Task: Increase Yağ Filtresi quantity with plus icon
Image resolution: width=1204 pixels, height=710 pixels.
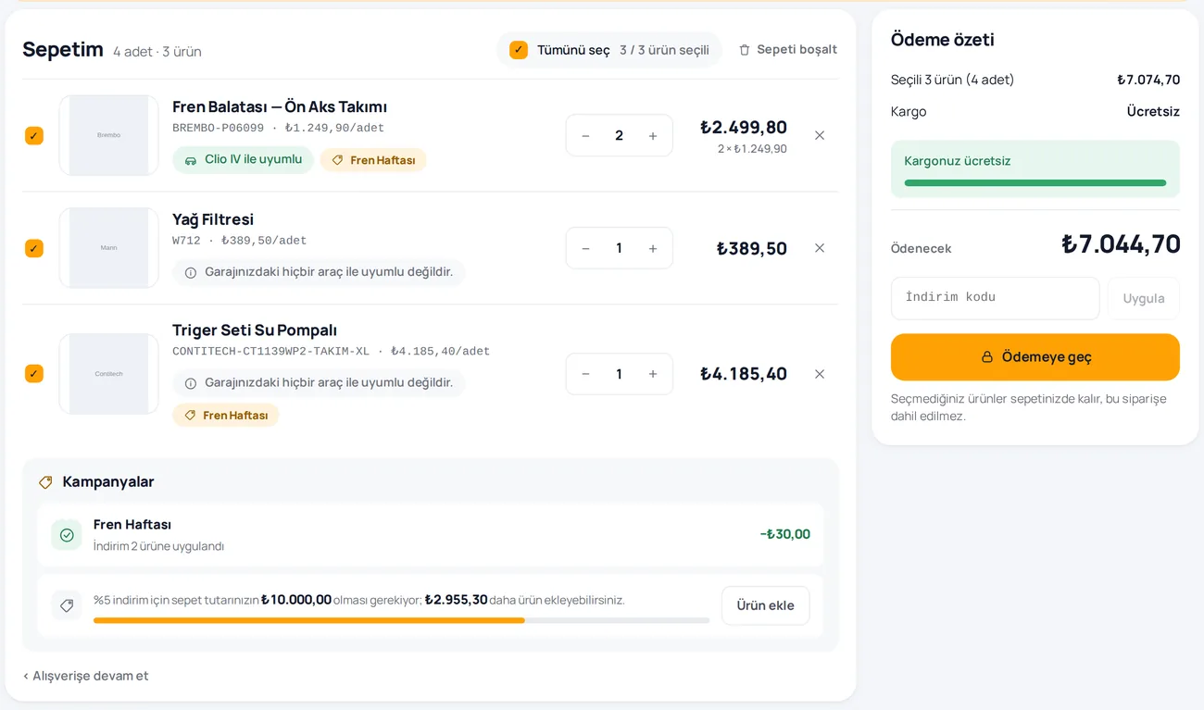Action: point(653,249)
